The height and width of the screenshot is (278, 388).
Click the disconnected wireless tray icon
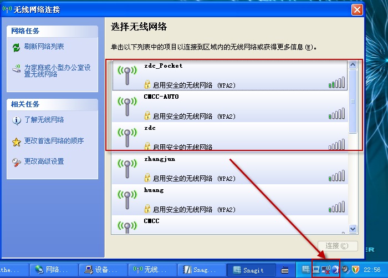[x=326, y=270]
